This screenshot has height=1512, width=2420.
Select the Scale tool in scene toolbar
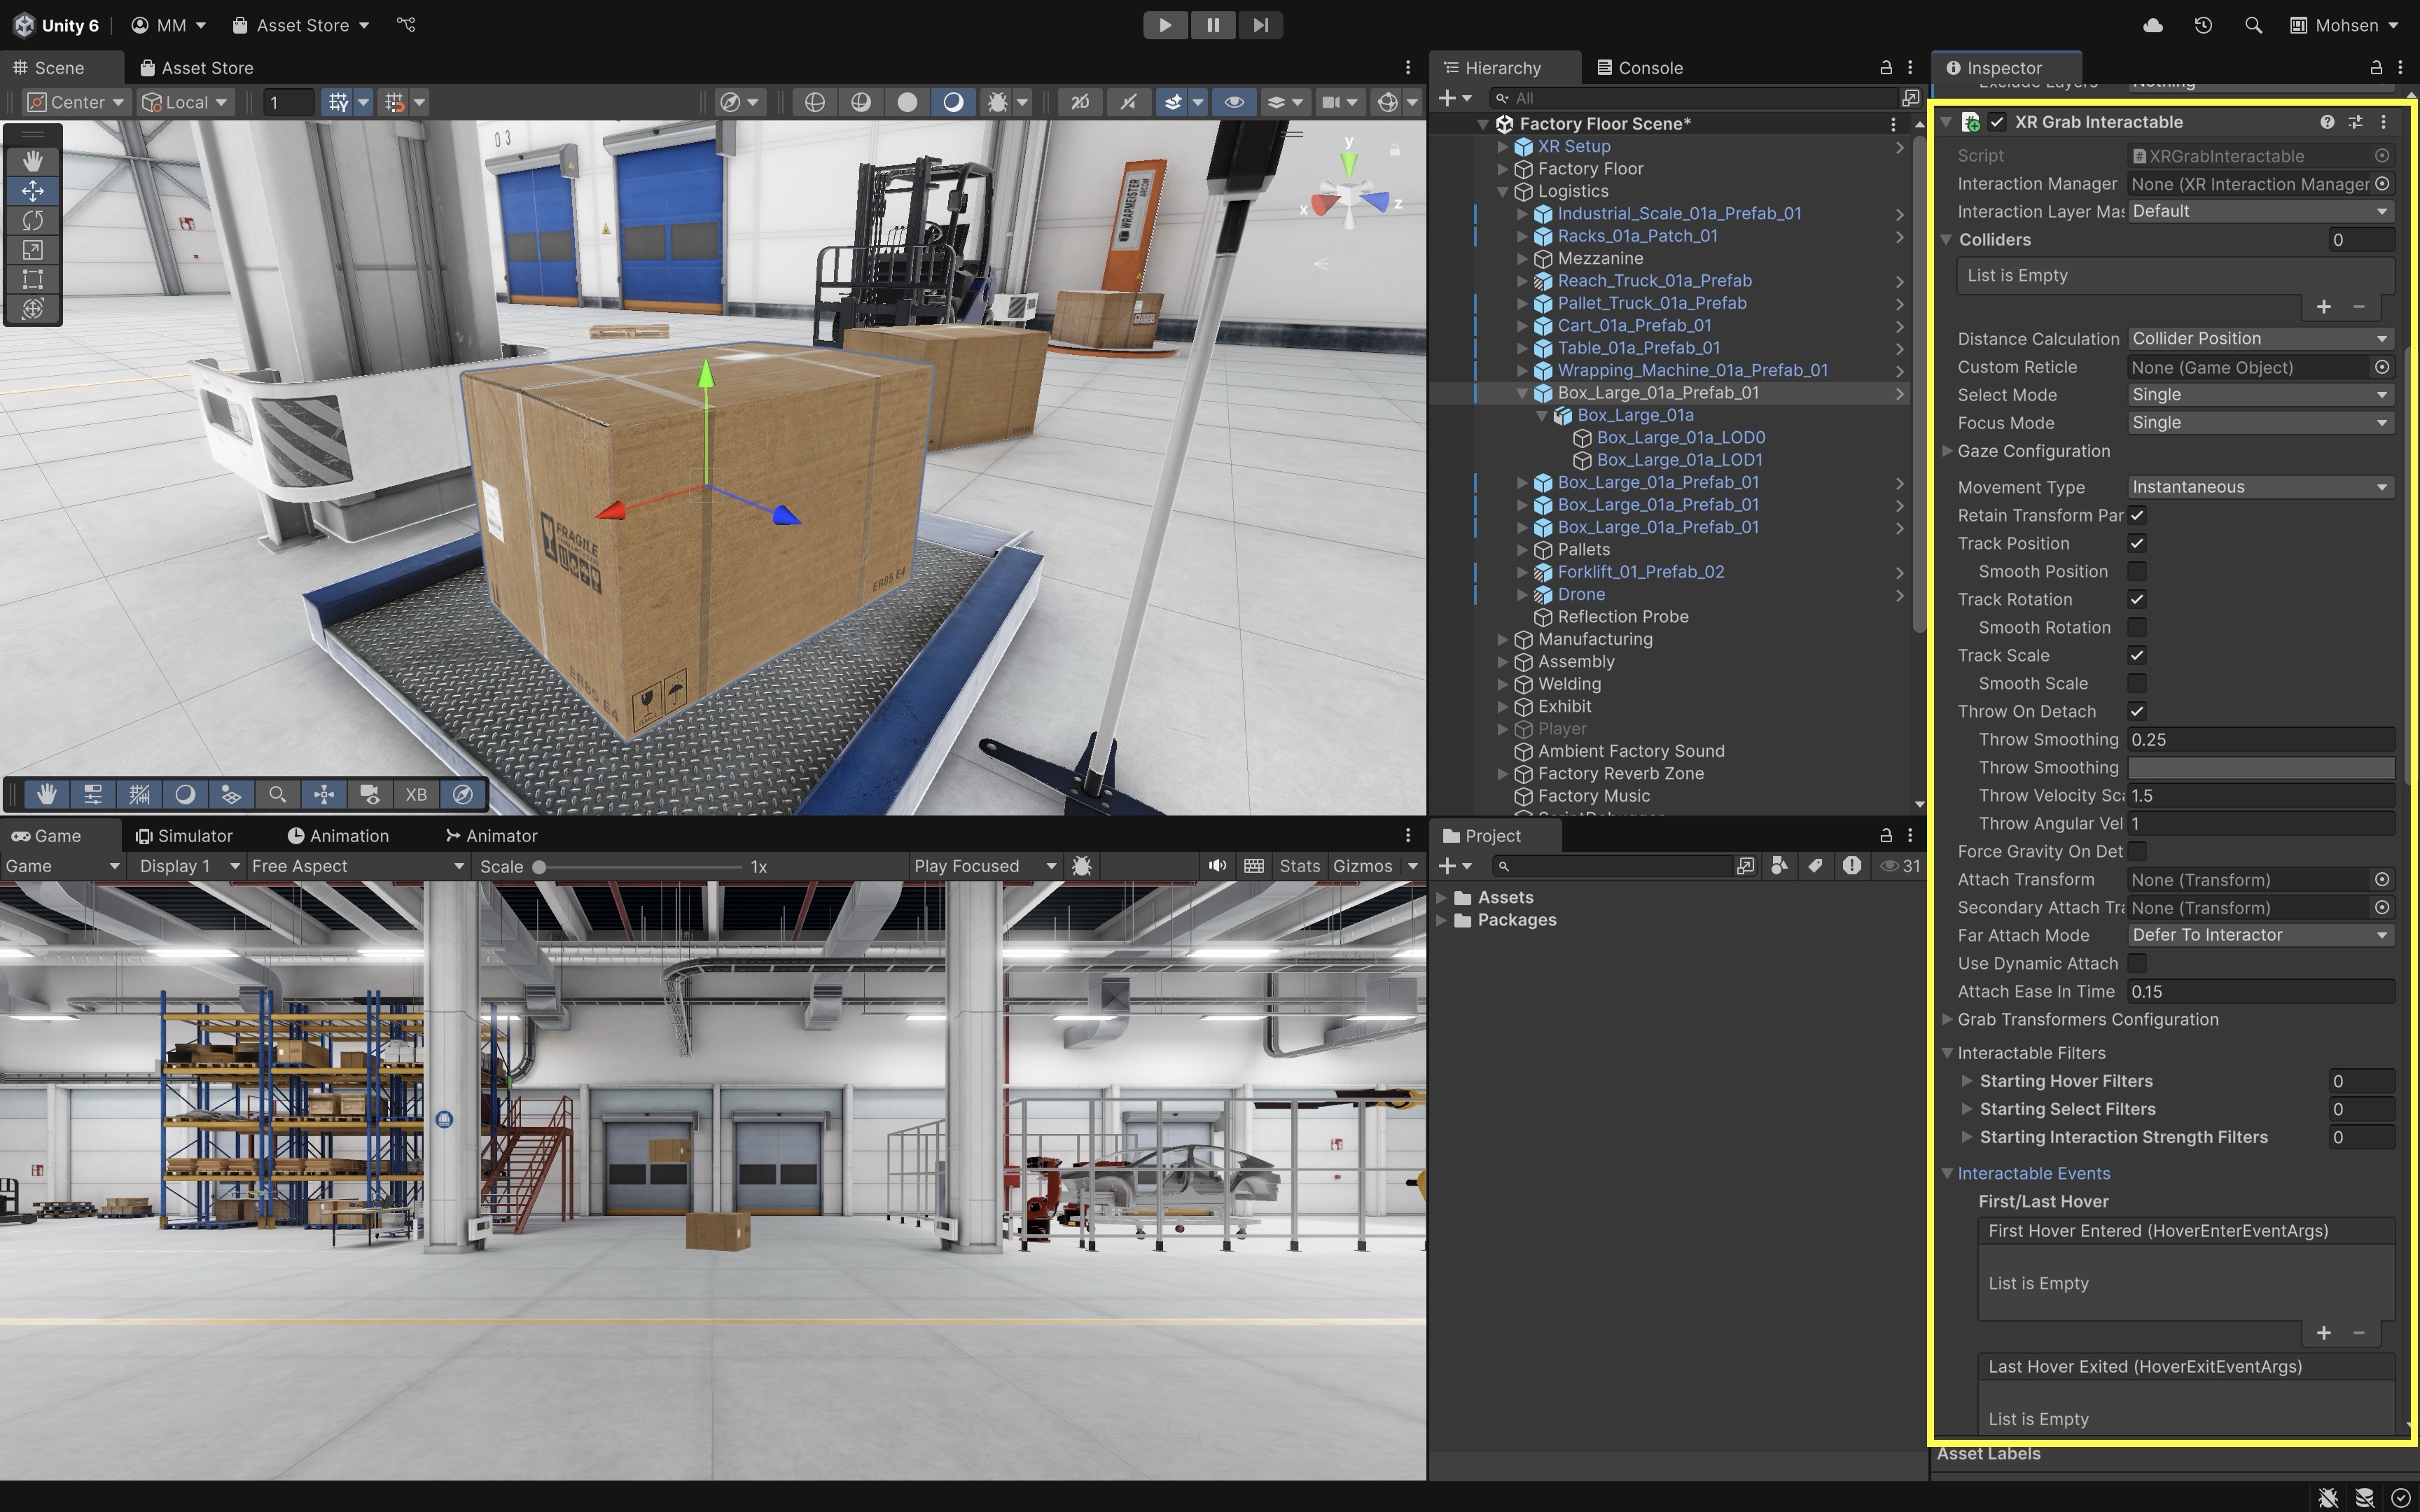pyautogui.click(x=32, y=250)
